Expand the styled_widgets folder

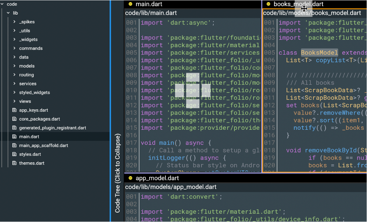(14, 93)
